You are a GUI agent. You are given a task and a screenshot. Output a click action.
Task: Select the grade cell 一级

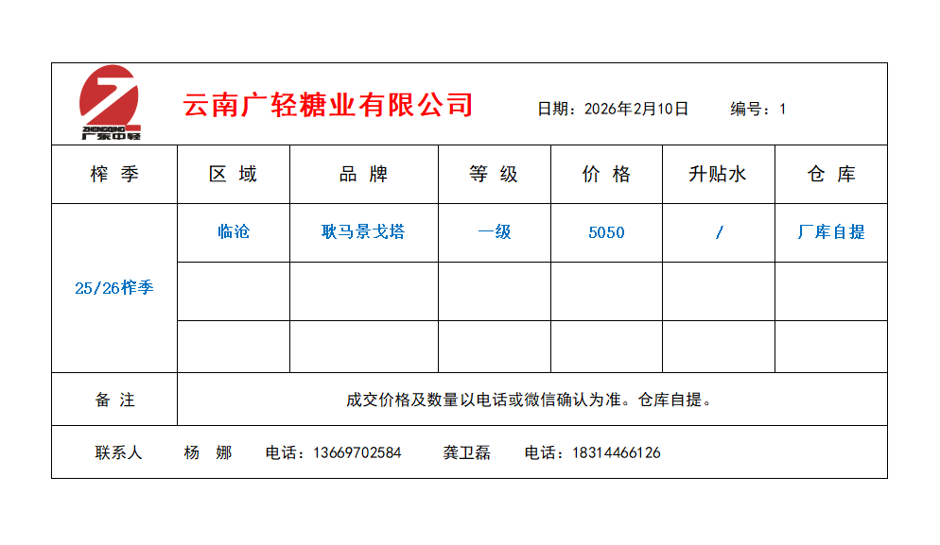point(494,231)
